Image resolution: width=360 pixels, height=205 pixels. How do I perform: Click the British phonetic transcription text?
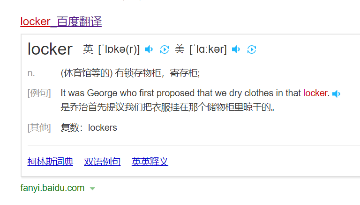click(119, 49)
